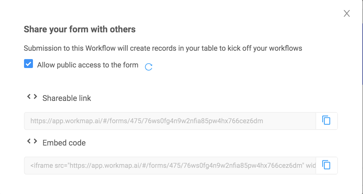363x194 pixels.
Task: Click the code brackets icon beside Embed code
Action: pos(32,141)
